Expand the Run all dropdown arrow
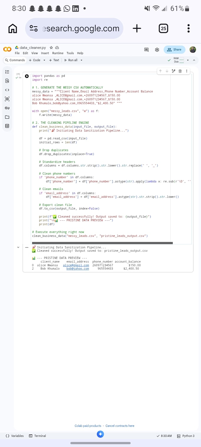This screenshot has height=447, width=201. [81, 60]
